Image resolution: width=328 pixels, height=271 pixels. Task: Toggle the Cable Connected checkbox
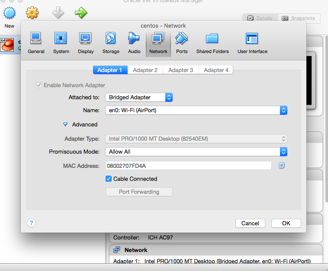pyautogui.click(x=109, y=179)
